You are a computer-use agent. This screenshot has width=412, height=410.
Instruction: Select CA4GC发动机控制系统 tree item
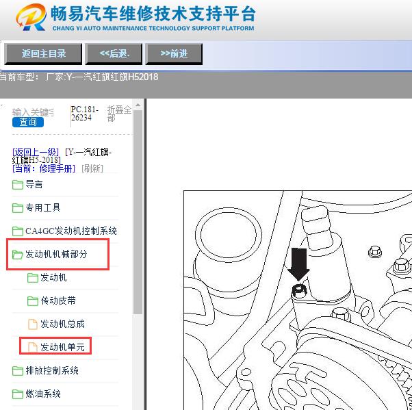(71, 231)
